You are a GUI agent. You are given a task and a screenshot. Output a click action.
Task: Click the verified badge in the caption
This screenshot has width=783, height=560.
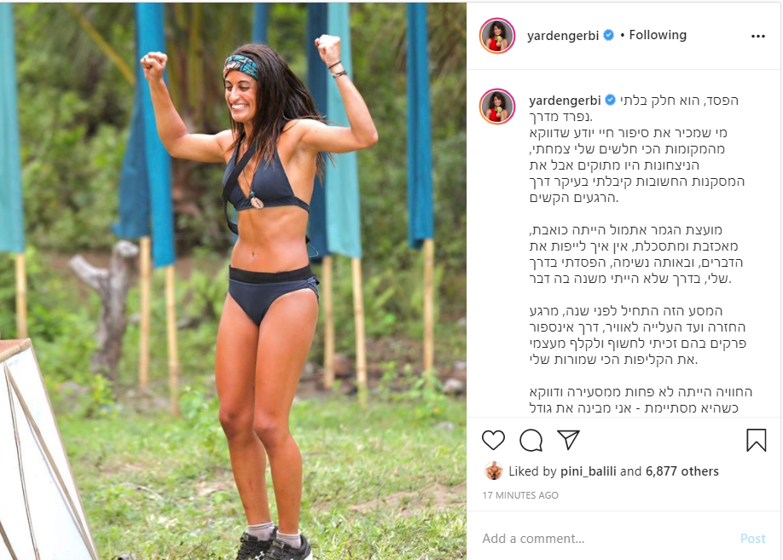[x=610, y=100]
